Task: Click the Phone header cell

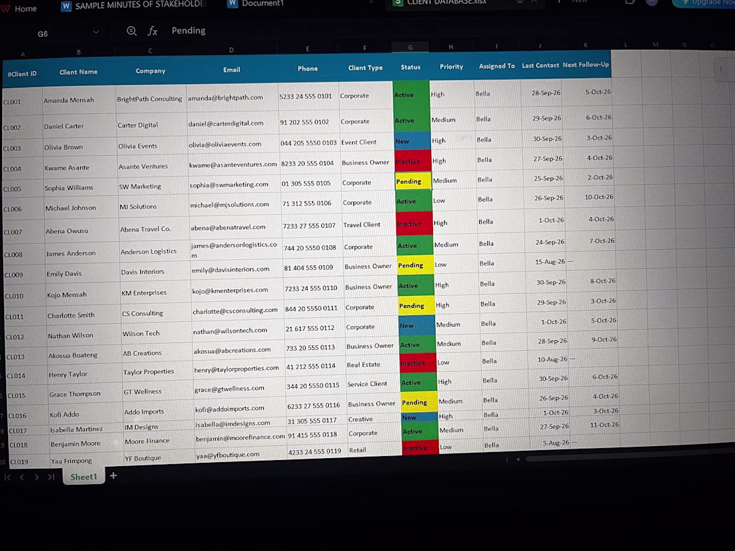Action: pos(307,68)
